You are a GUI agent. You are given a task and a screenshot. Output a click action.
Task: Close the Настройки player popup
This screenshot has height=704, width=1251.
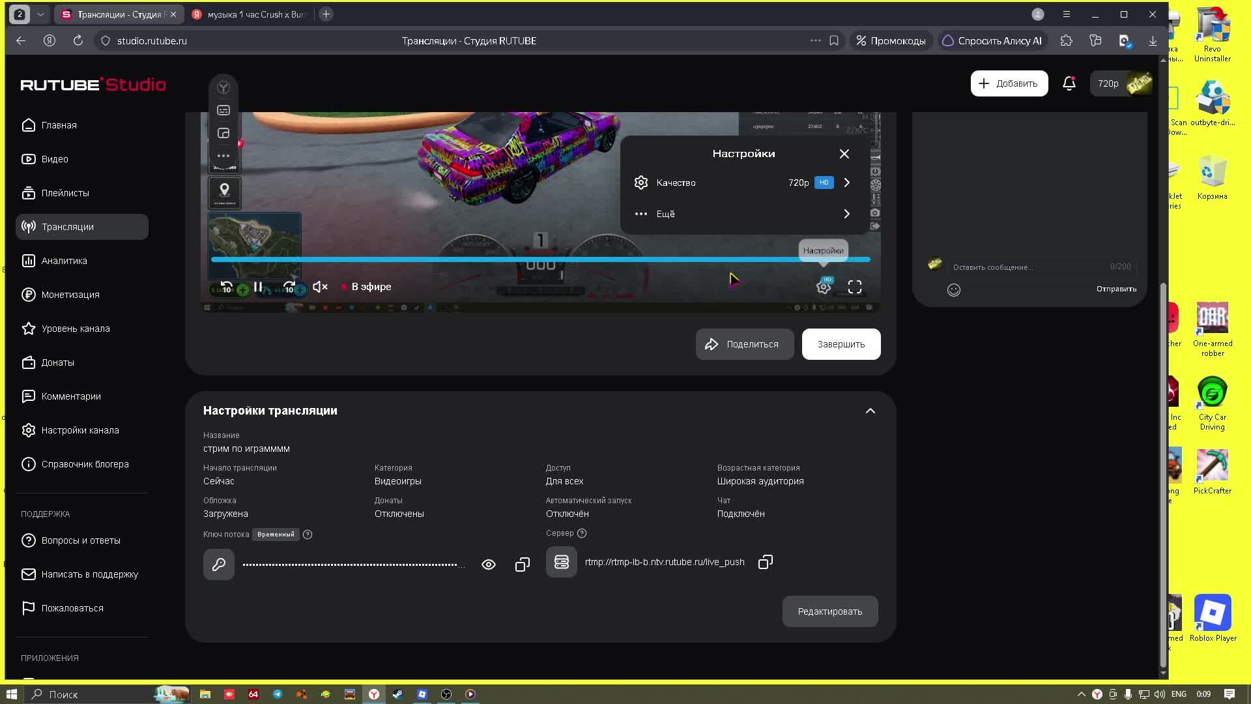click(844, 154)
